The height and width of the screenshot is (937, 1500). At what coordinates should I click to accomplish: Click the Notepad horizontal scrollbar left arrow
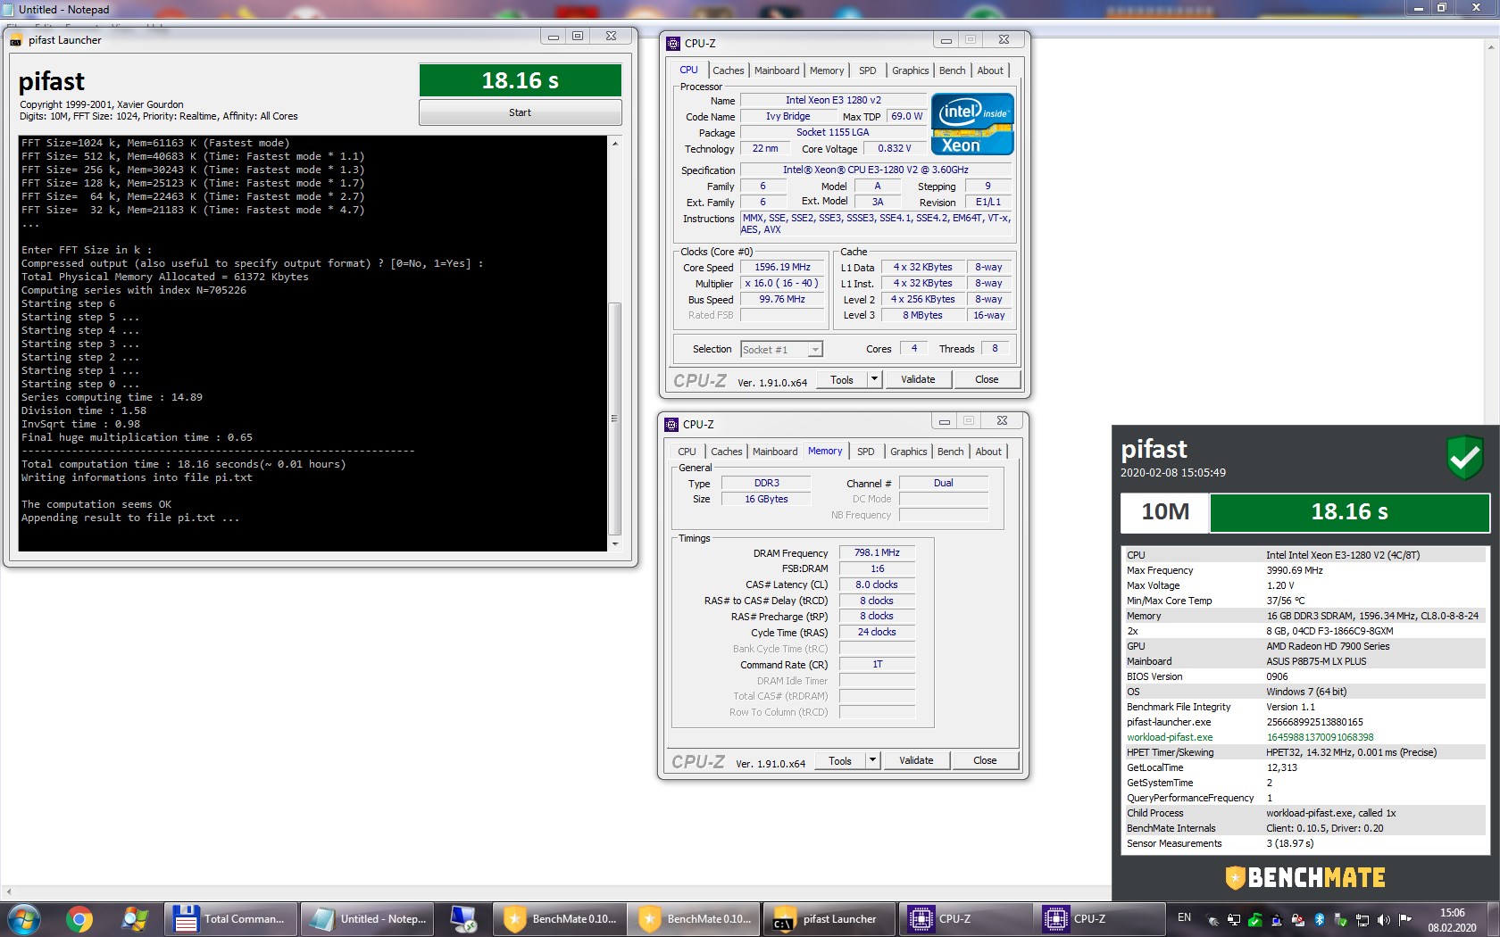coord(8,891)
